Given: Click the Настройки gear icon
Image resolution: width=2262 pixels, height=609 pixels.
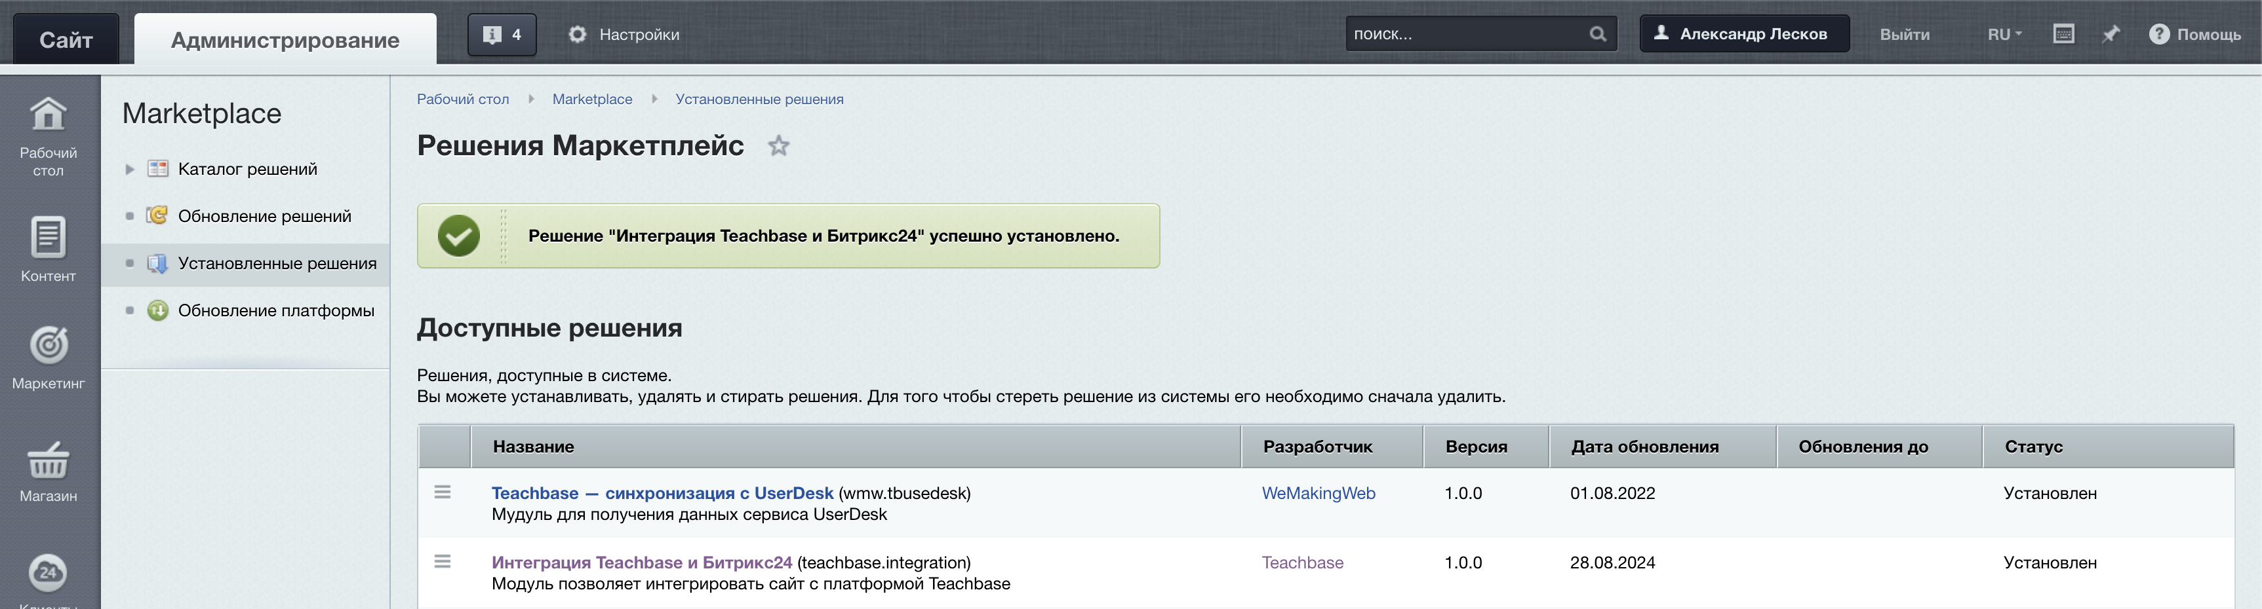Looking at the screenshot, I should pos(577,34).
